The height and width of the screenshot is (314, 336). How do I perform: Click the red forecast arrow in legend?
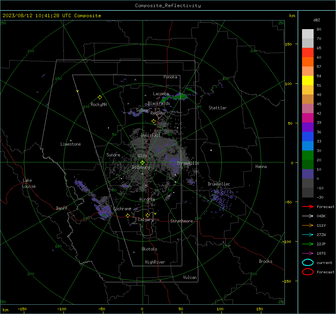[x=308, y=206]
